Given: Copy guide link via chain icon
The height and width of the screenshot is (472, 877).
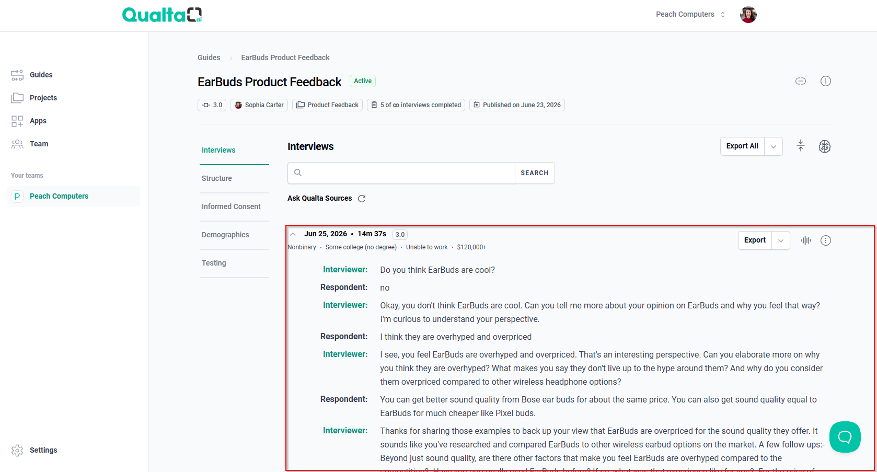Looking at the screenshot, I should pyautogui.click(x=800, y=81).
